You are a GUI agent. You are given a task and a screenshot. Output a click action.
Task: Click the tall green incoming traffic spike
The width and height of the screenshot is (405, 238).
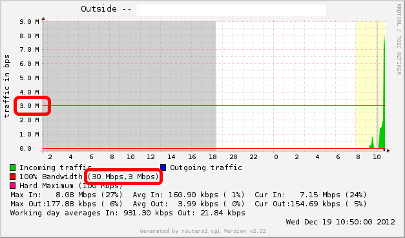384,103
